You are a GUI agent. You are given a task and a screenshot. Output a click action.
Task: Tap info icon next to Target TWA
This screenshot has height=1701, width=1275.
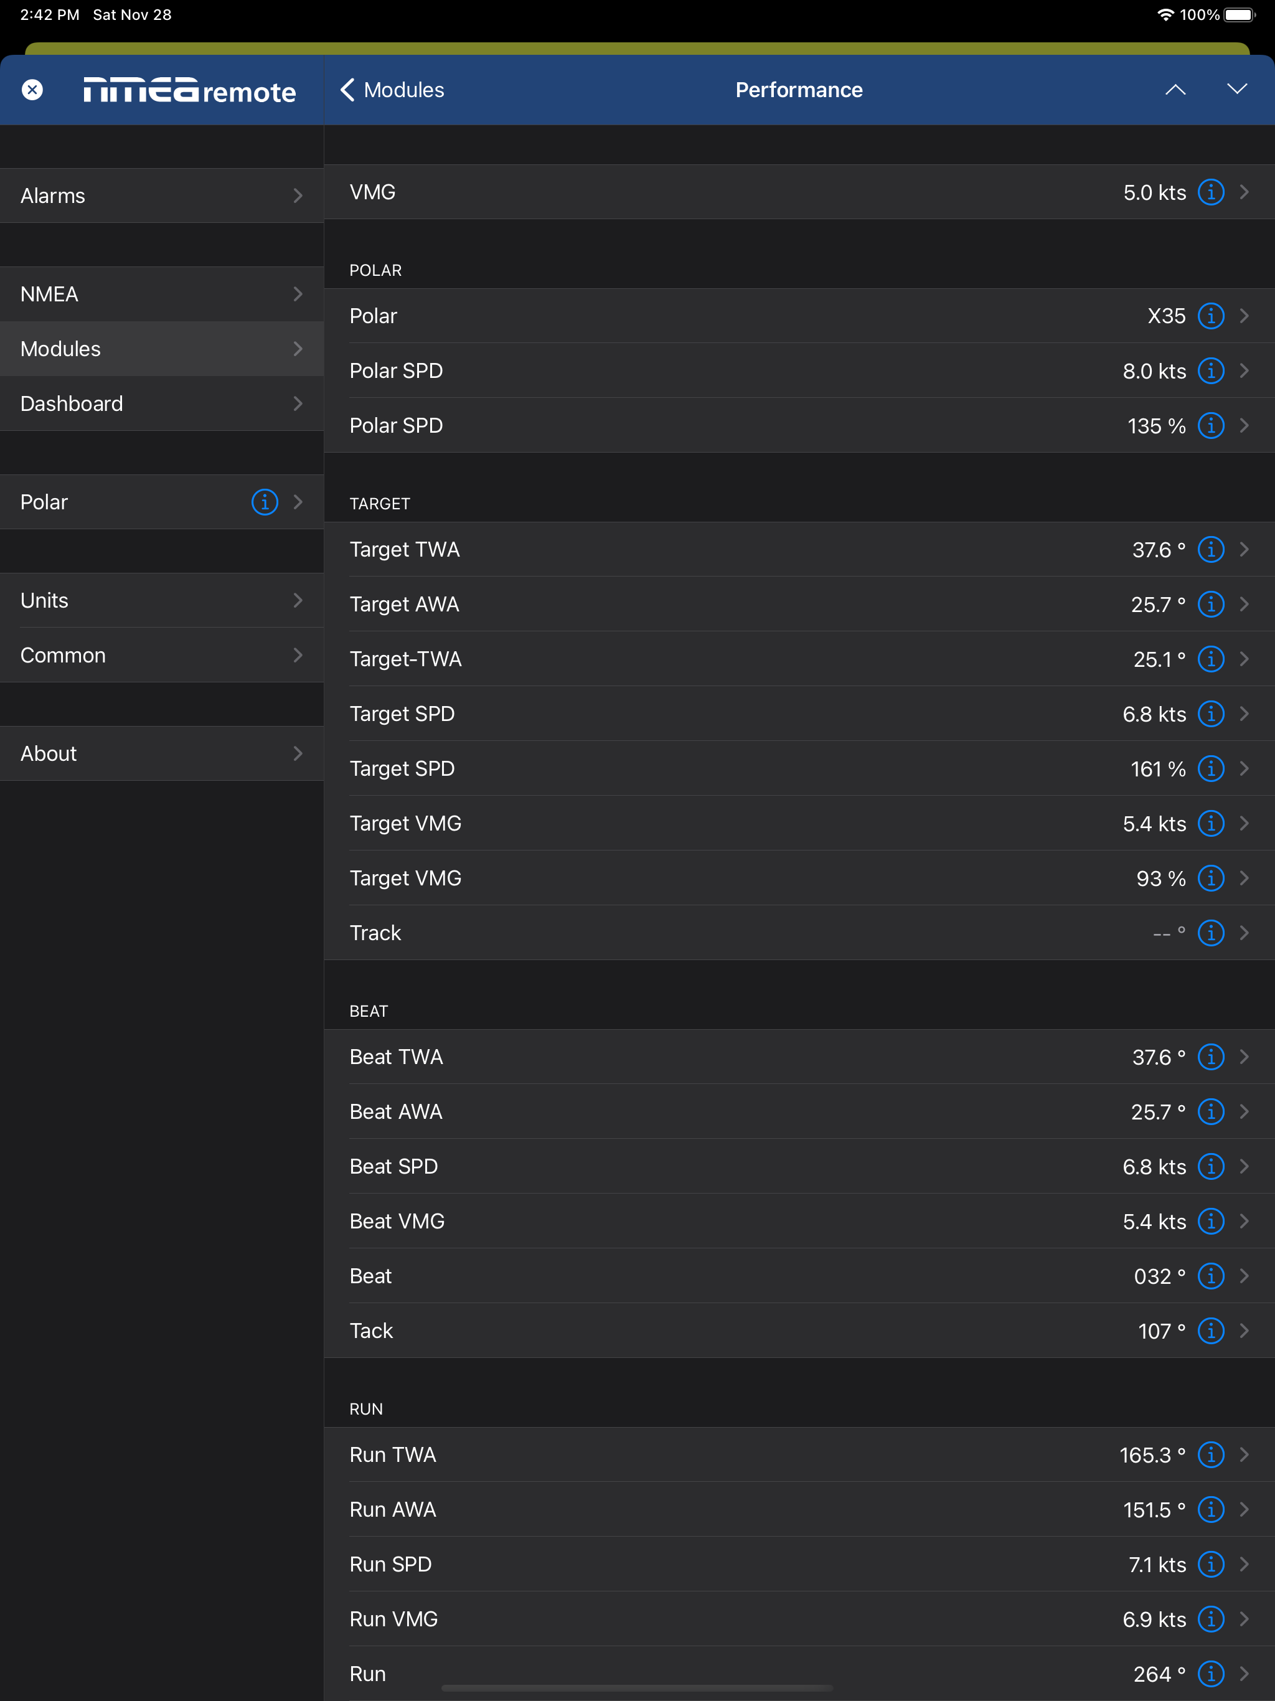point(1210,550)
